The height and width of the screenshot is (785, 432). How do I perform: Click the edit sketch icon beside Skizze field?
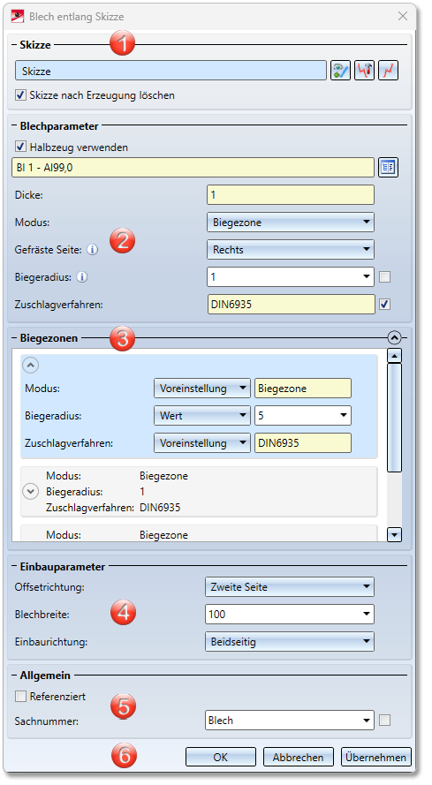click(340, 71)
